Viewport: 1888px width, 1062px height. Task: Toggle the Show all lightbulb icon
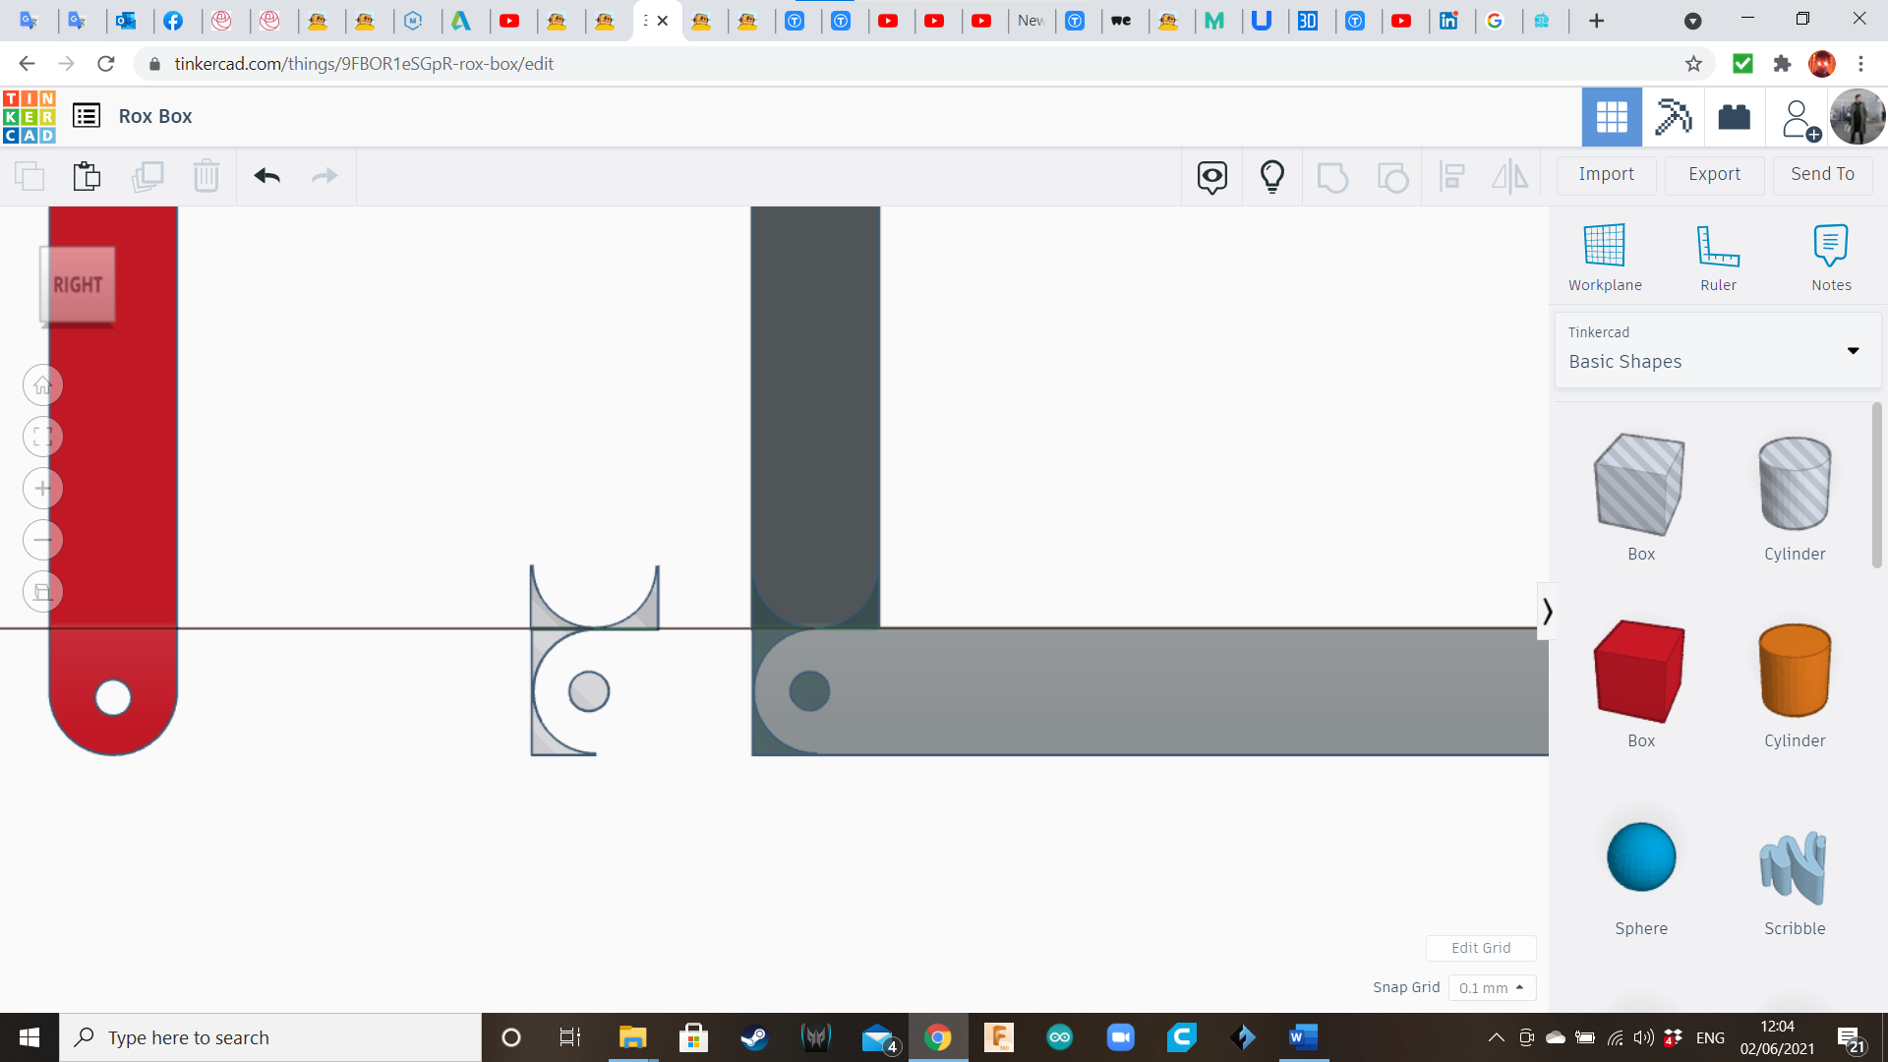(x=1272, y=176)
